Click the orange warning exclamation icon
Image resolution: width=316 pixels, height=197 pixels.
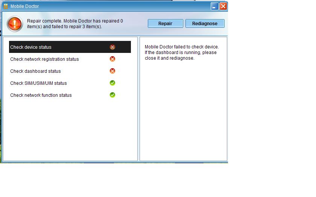pyautogui.click(x=15, y=24)
